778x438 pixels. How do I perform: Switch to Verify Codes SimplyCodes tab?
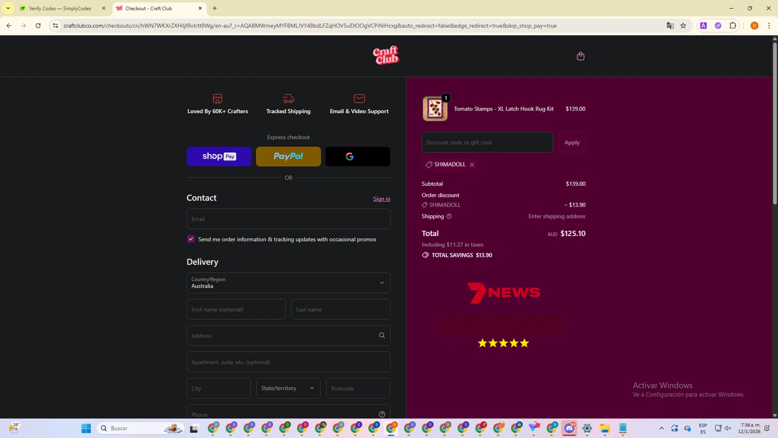(60, 8)
